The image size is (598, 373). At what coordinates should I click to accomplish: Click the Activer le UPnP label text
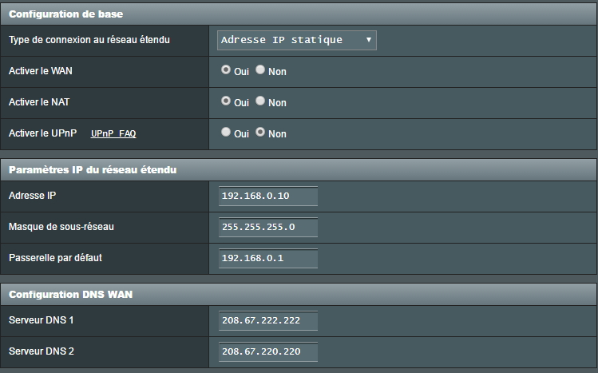click(43, 133)
